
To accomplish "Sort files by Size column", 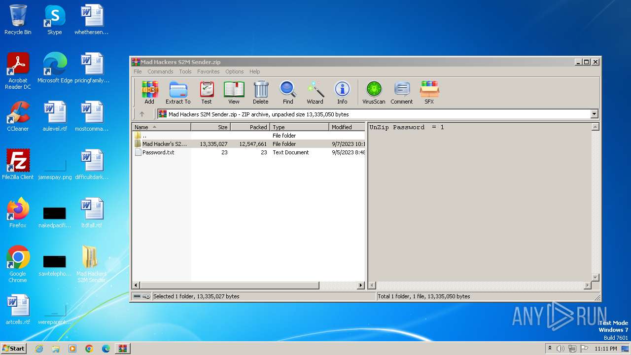I will (210, 127).
